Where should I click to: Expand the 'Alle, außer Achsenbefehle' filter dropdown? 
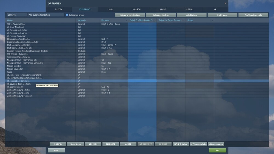pos(46,15)
